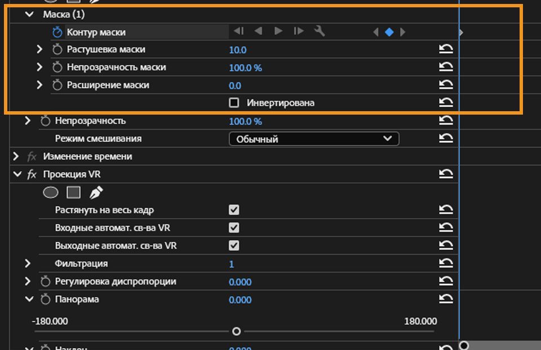This screenshot has width=541, height=350.
Task: Toggle stopwatch for Растушевка маски
Action: [57, 50]
